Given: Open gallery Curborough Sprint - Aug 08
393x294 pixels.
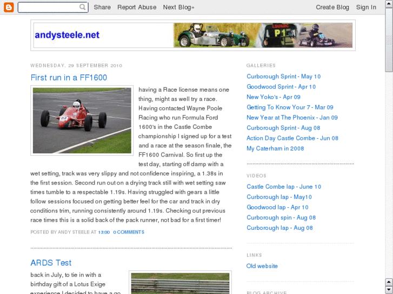Looking at the screenshot, I should (x=283, y=128).
